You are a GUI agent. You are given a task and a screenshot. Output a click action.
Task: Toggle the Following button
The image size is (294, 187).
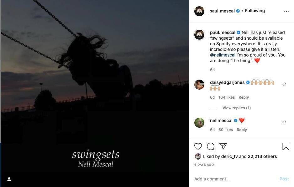tap(255, 11)
